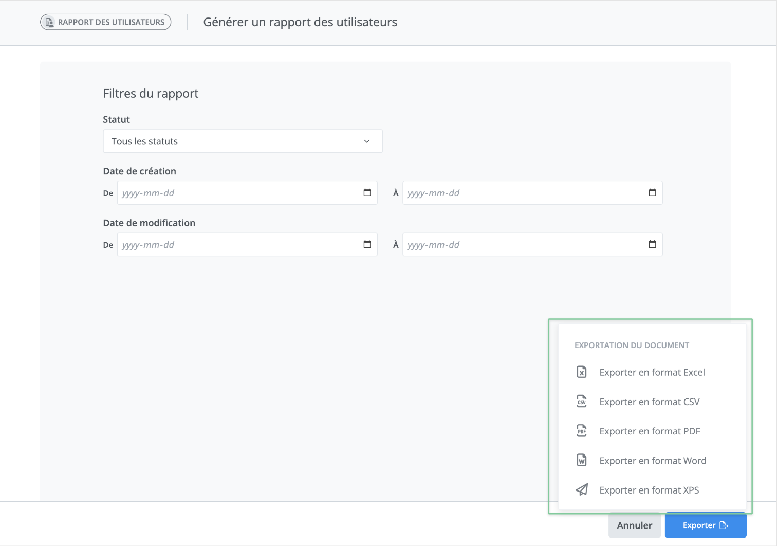Open calendar picker for modification end date
This screenshot has height=546, width=777.
(x=652, y=244)
